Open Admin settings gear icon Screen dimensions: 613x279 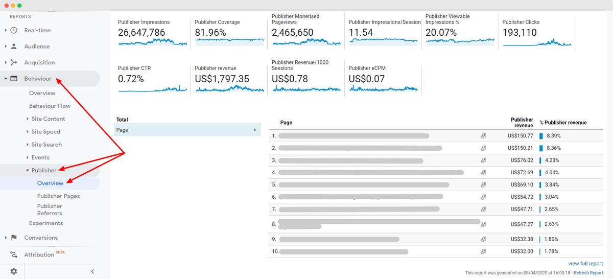tap(14, 271)
